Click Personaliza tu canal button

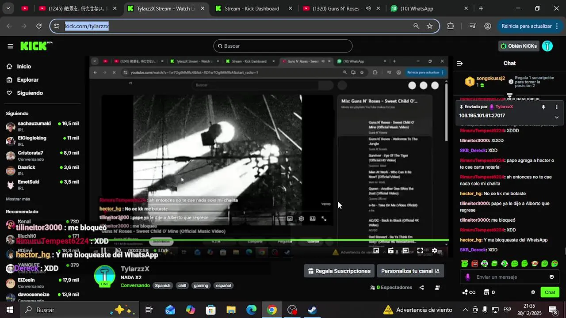(x=410, y=271)
